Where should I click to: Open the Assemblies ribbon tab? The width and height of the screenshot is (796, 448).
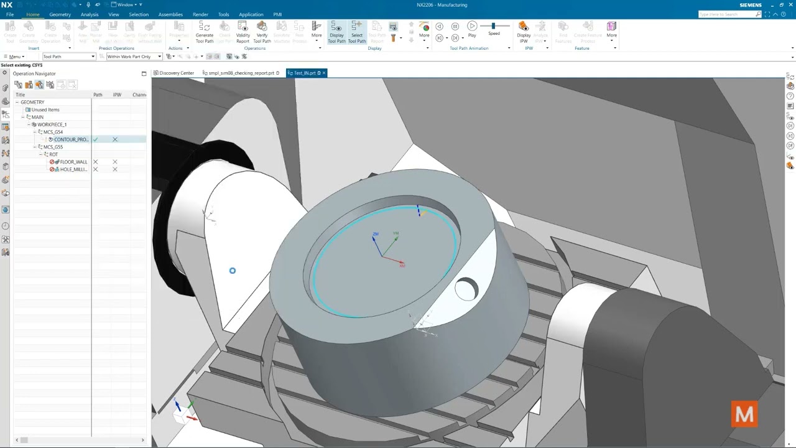170,14
